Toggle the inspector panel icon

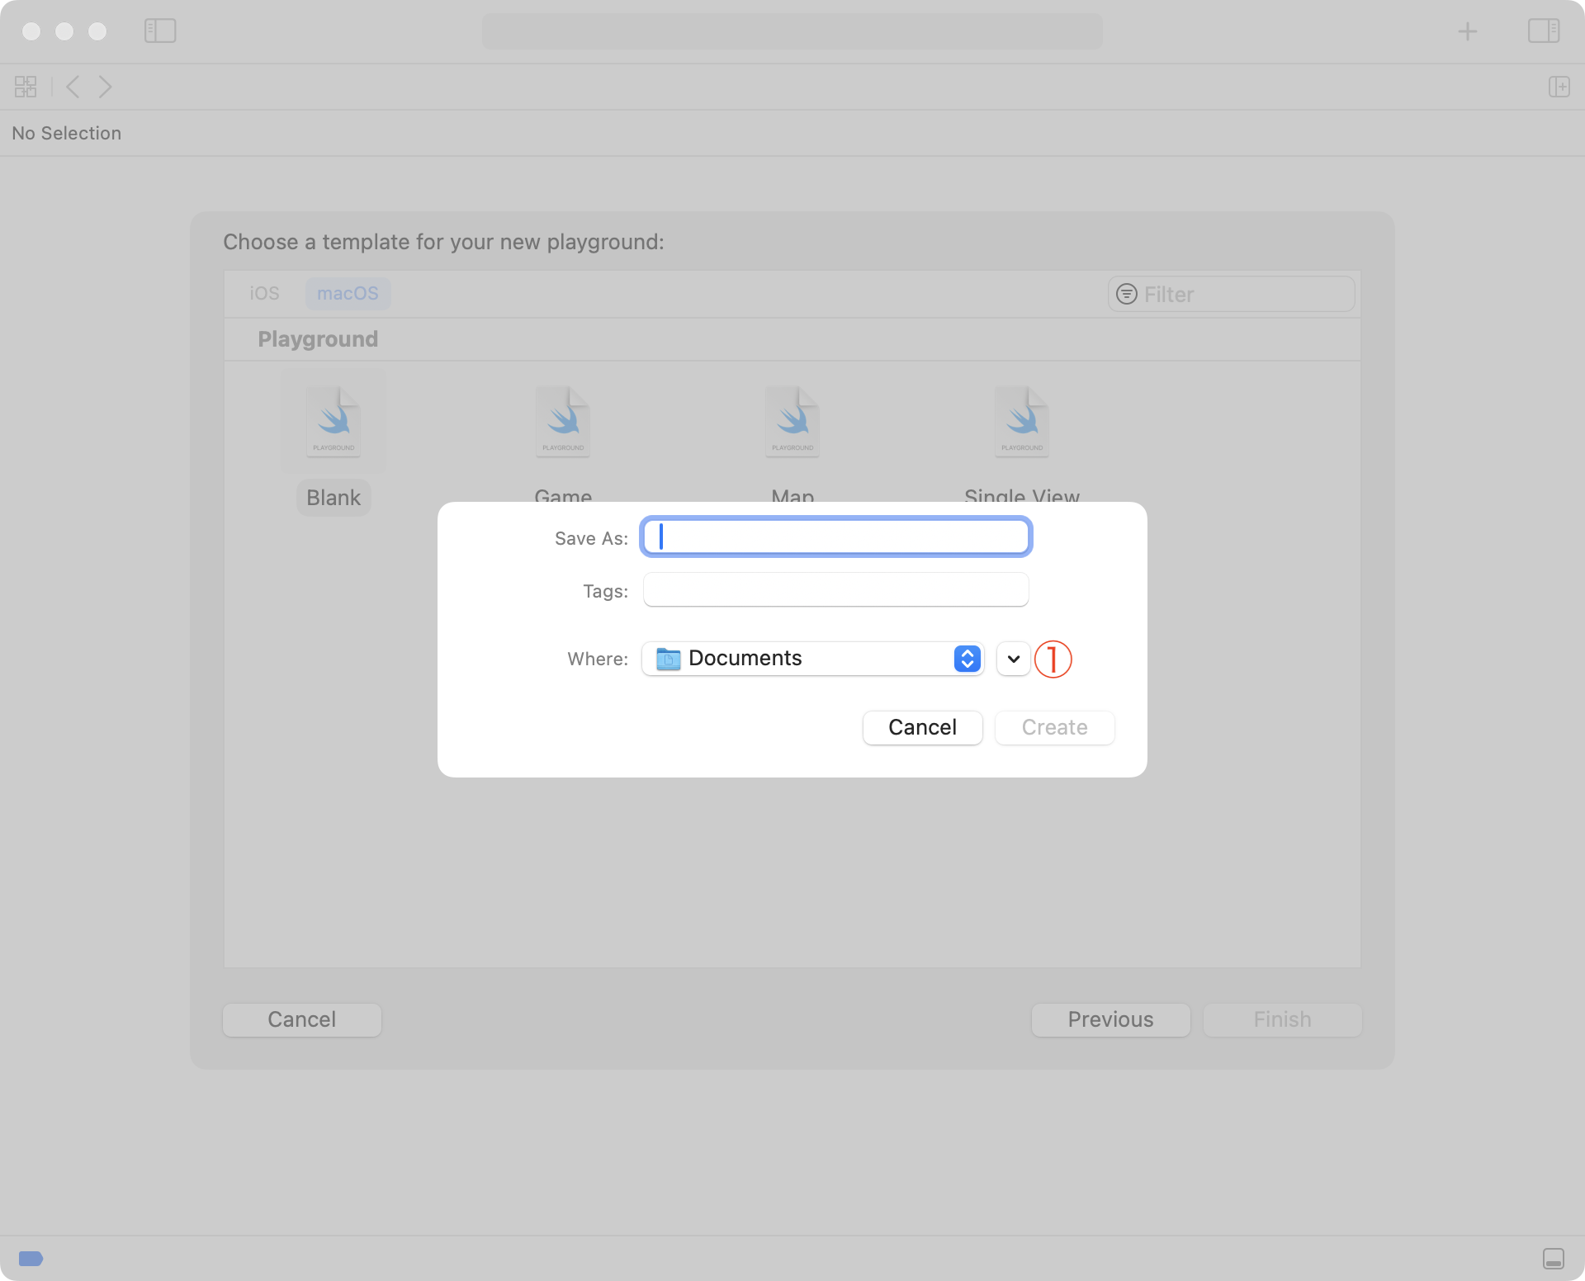[1543, 31]
